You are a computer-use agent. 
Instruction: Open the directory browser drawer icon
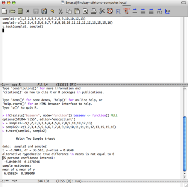pyautogui.click(x=20, y=11)
